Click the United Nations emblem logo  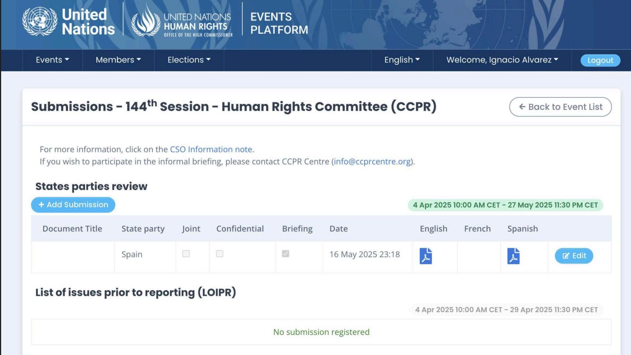[40, 21]
